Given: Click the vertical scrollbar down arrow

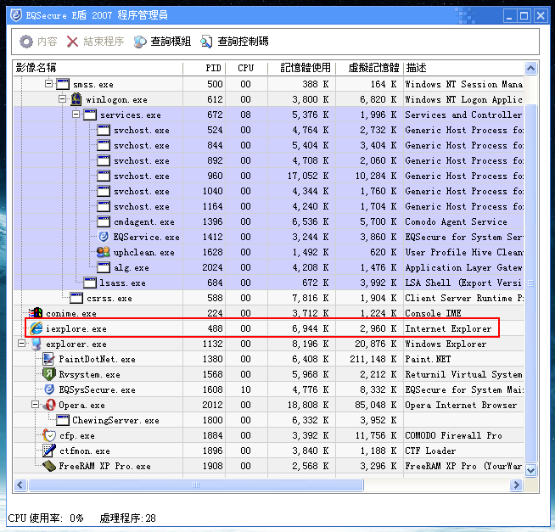Looking at the screenshot, I should tap(530, 470).
